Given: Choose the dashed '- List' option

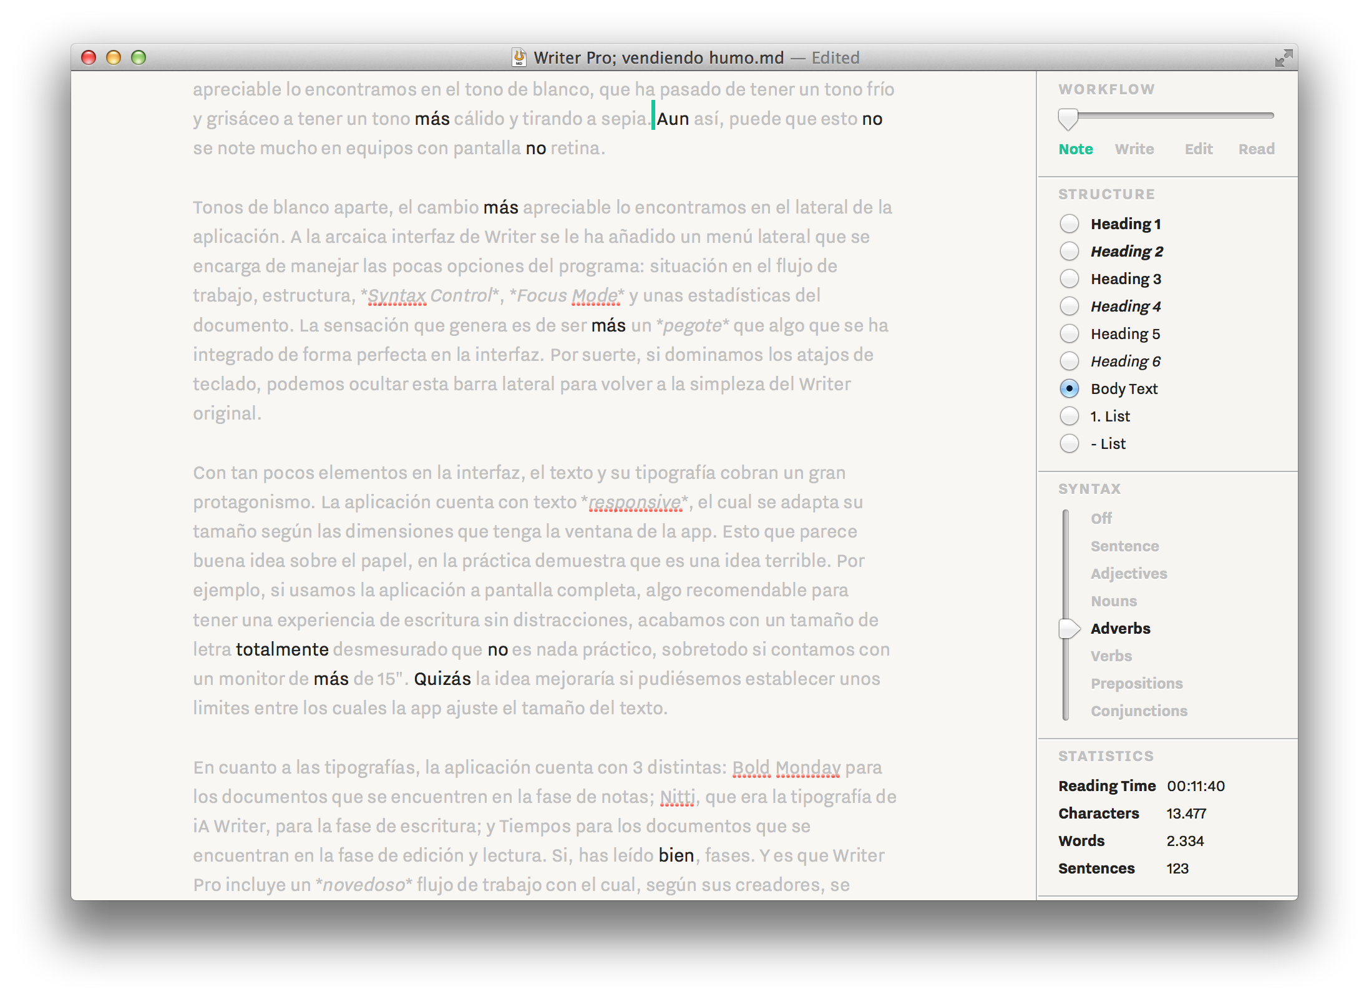Looking at the screenshot, I should coord(1069,443).
